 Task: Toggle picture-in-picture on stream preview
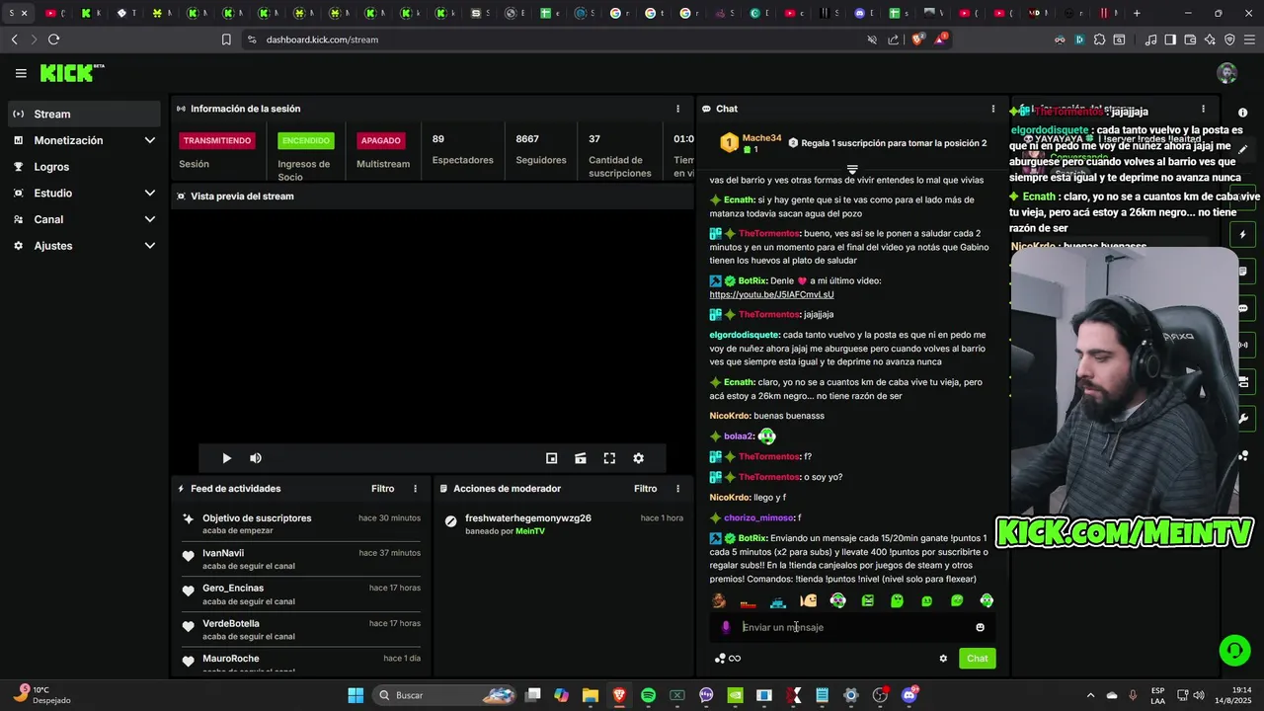tap(552, 458)
